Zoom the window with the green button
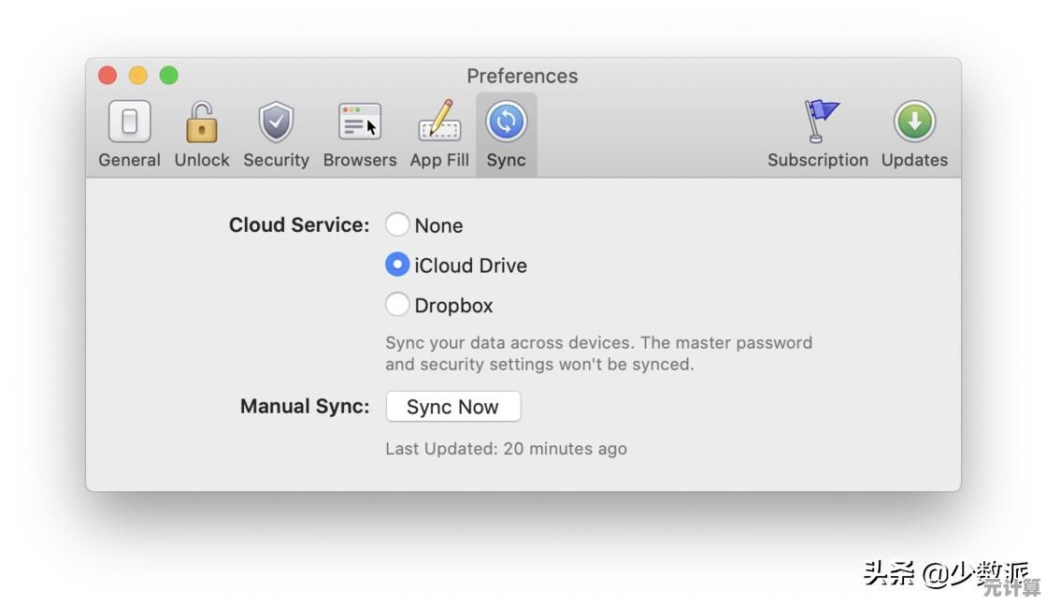1047x605 pixels. [x=168, y=75]
